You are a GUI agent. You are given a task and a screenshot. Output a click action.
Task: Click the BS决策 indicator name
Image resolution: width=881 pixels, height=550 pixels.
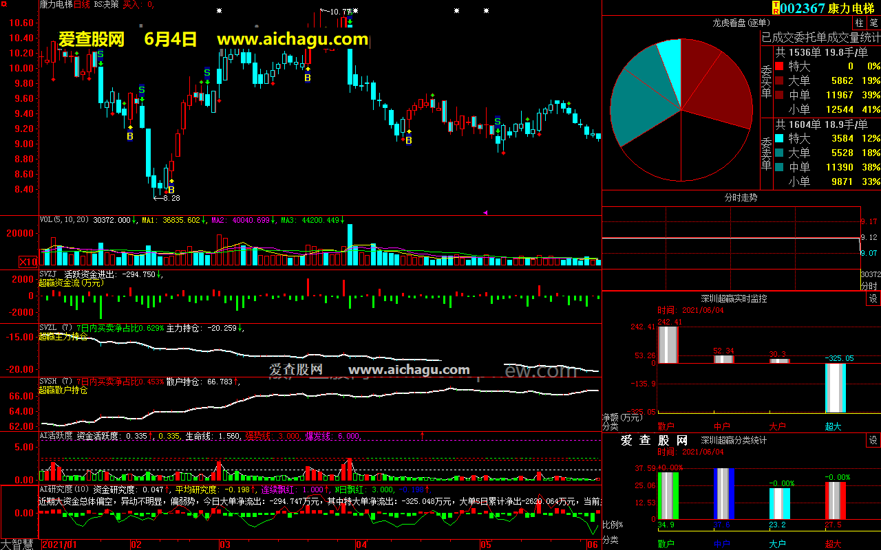[106, 4]
